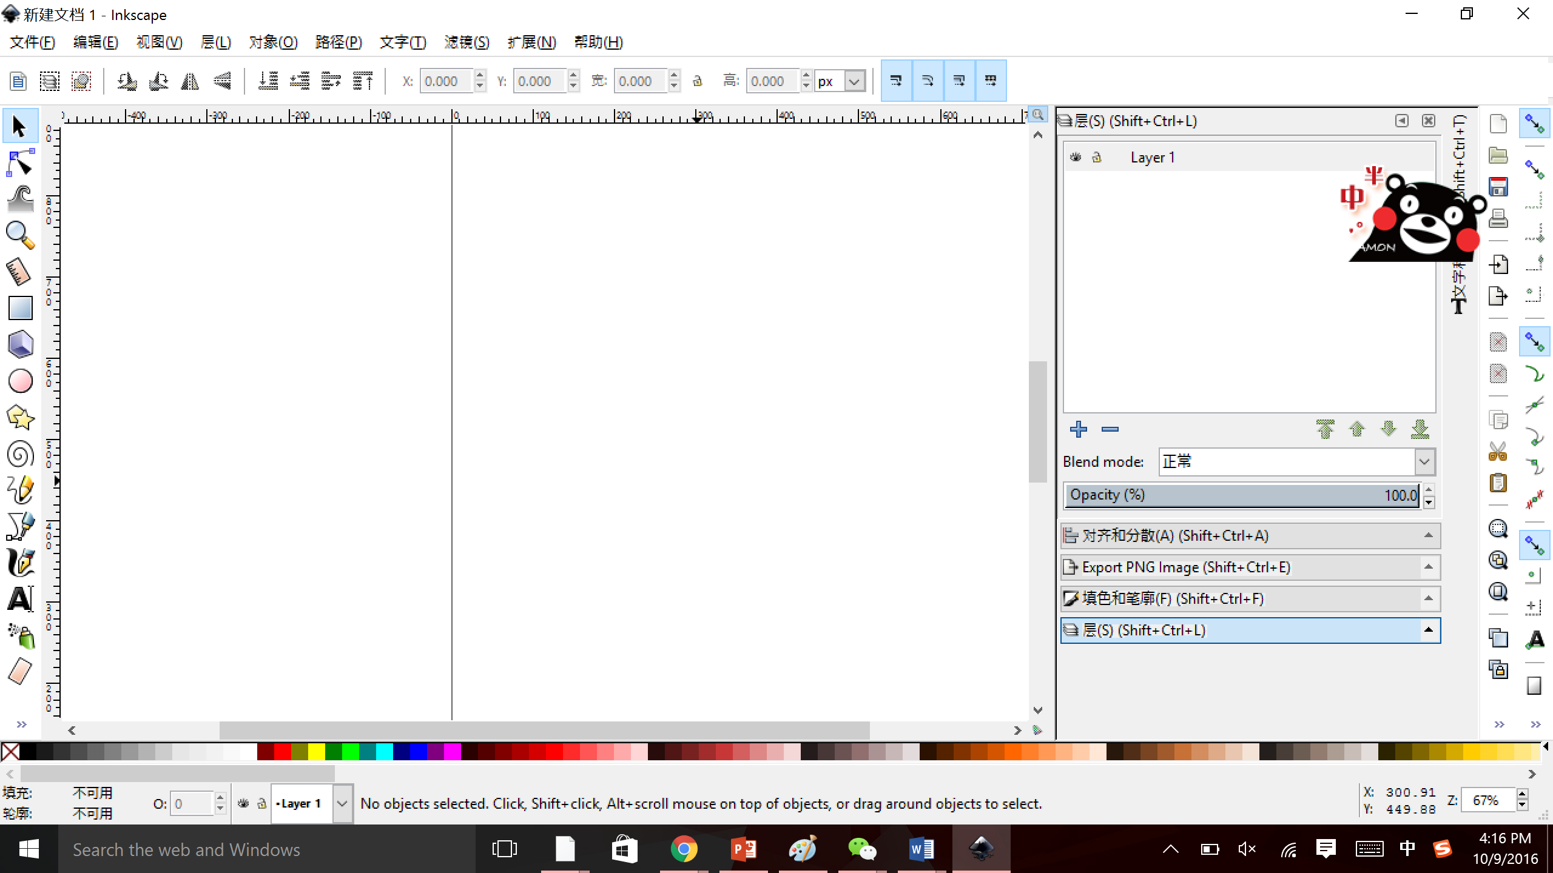Toggle current layer visibility in status bar
This screenshot has height=873, width=1553.
[x=243, y=803]
